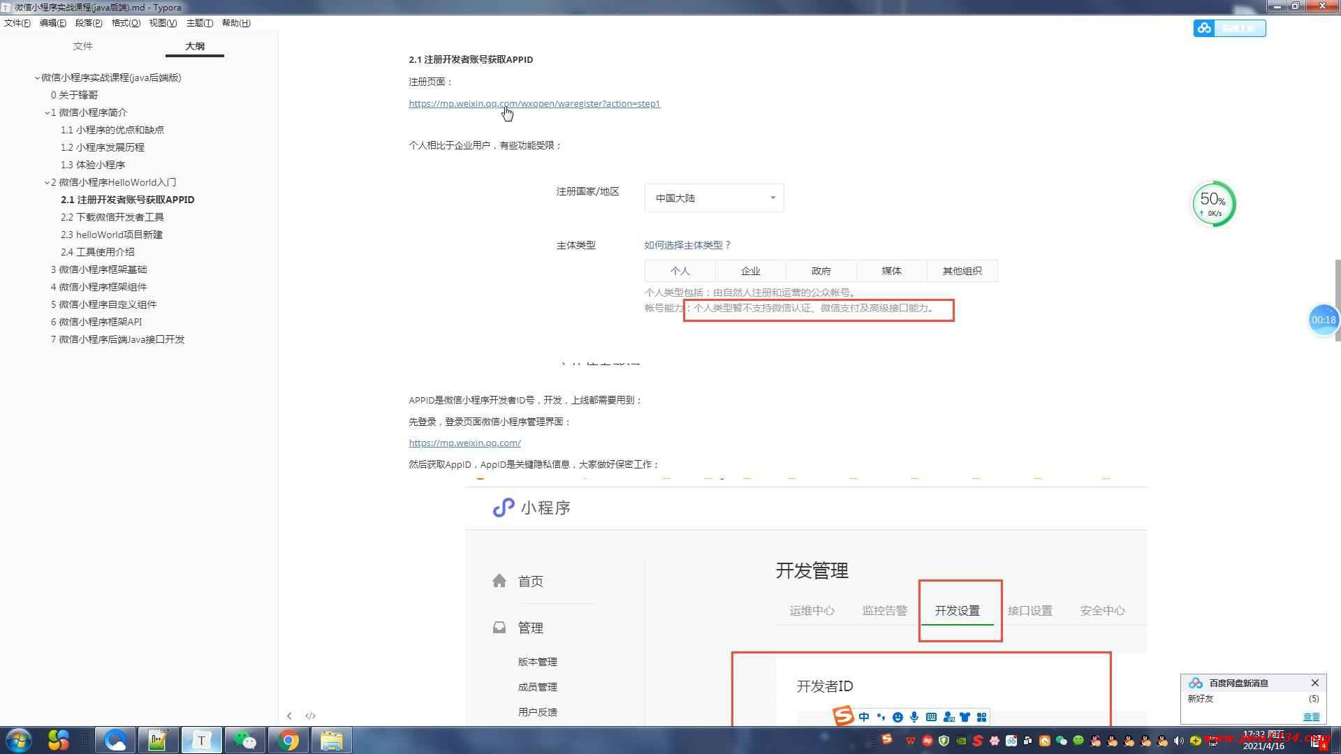This screenshot has width=1341, height=754.
Task: Jump to 2.2 下载微信开发者工具
Action: [112, 217]
